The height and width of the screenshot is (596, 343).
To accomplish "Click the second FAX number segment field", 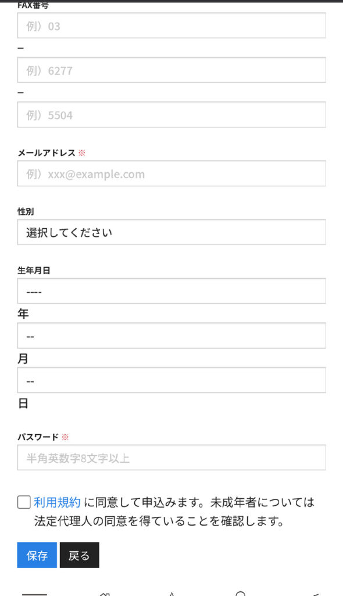I will (x=172, y=70).
